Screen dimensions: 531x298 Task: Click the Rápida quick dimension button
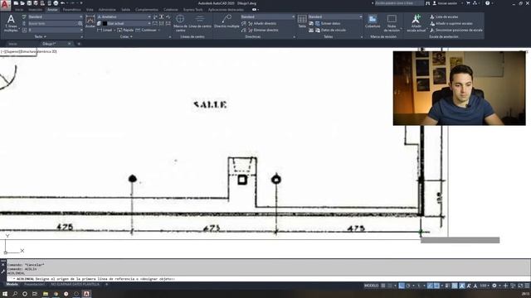coord(125,30)
